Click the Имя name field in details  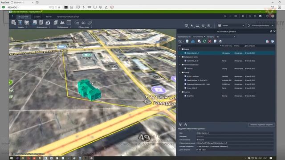tap(235, 133)
